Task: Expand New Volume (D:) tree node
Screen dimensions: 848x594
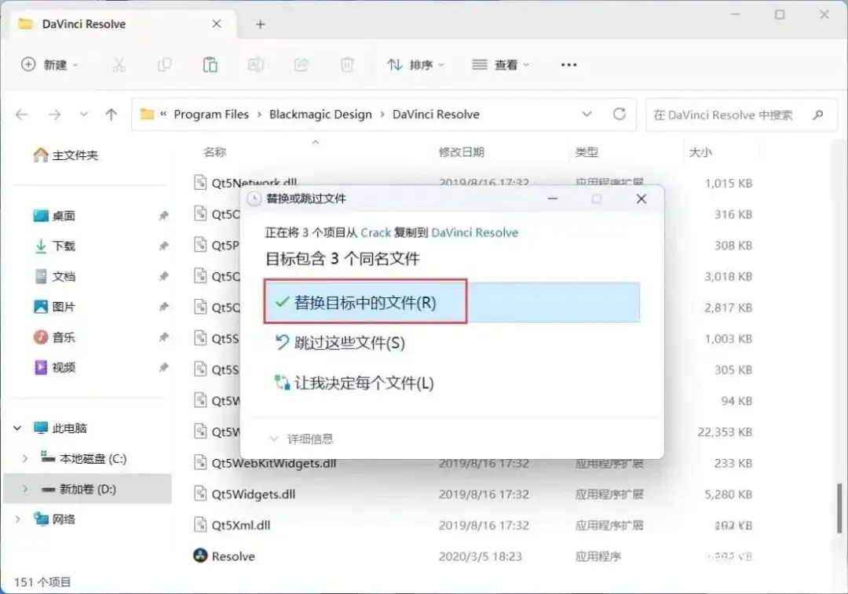Action: tap(25, 489)
